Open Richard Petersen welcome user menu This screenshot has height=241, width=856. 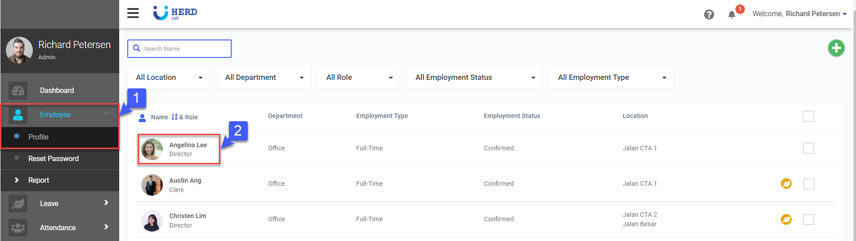pyautogui.click(x=799, y=14)
